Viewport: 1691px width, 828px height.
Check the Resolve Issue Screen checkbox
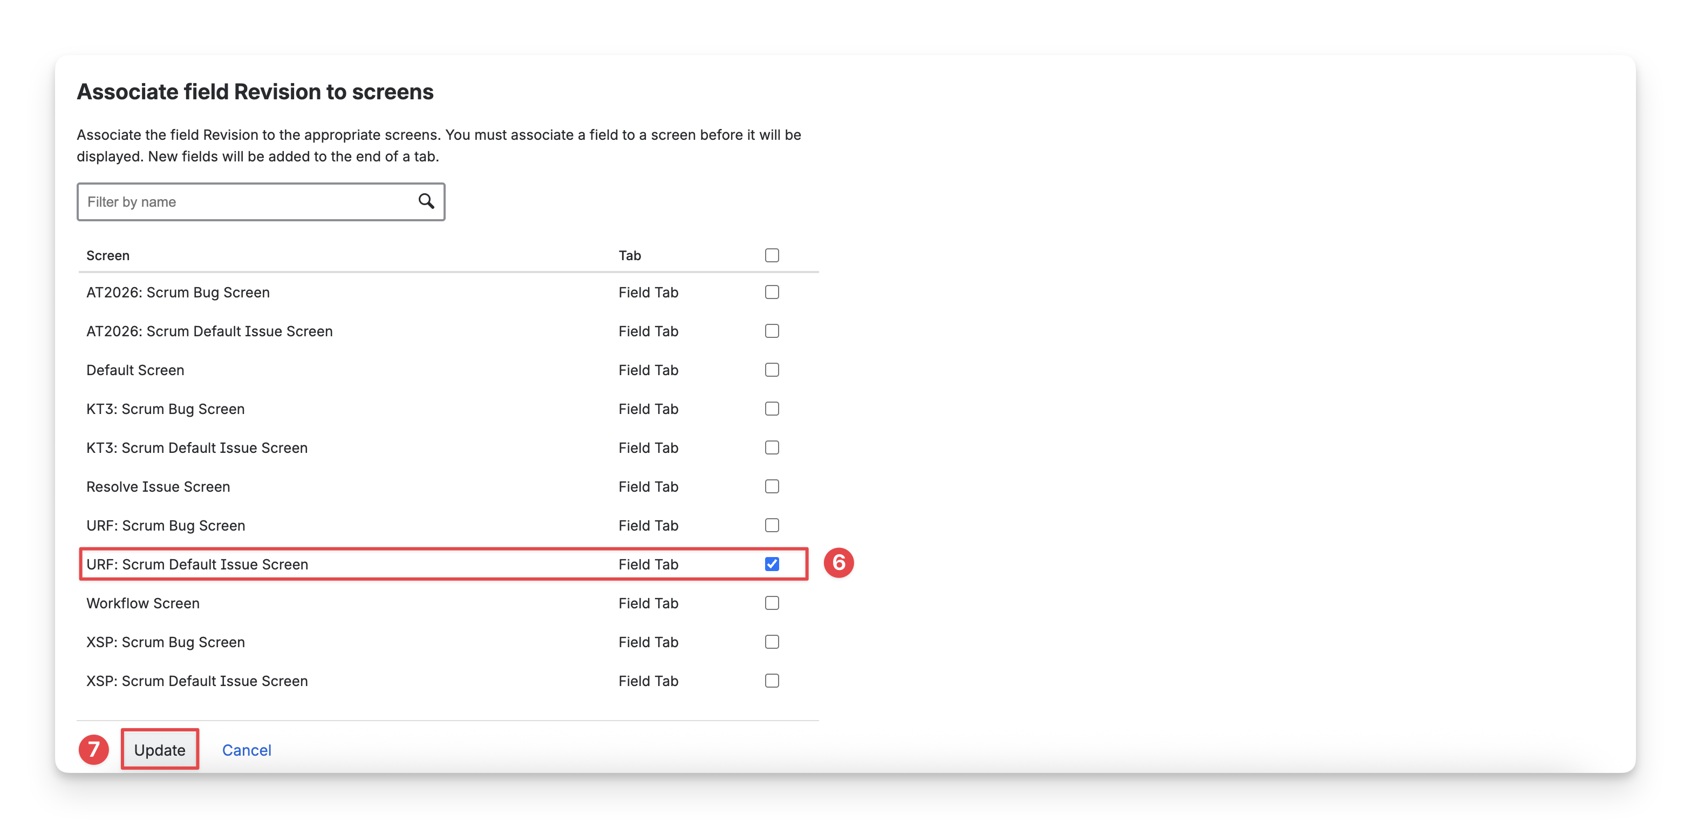tap(772, 486)
